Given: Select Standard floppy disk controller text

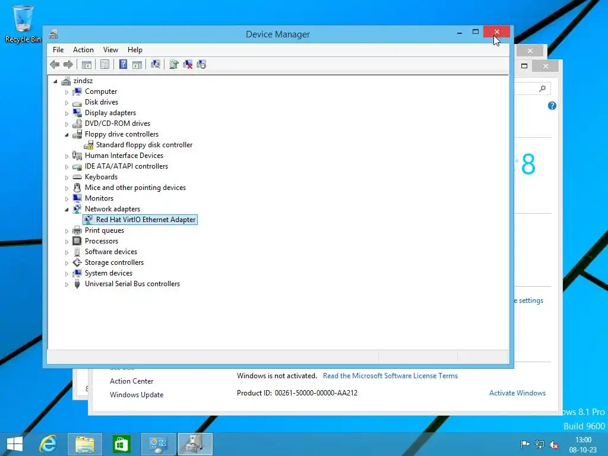Looking at the screenshot, I should [x=144, y=145].
